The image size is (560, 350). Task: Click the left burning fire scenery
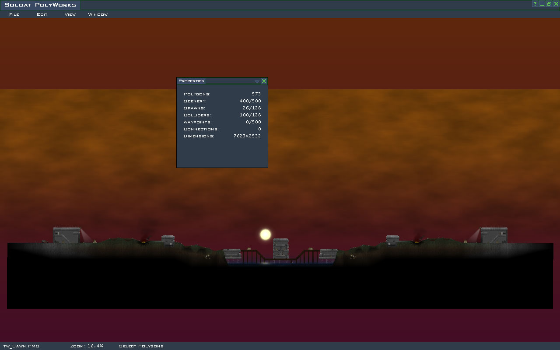[x=143, y=240]
